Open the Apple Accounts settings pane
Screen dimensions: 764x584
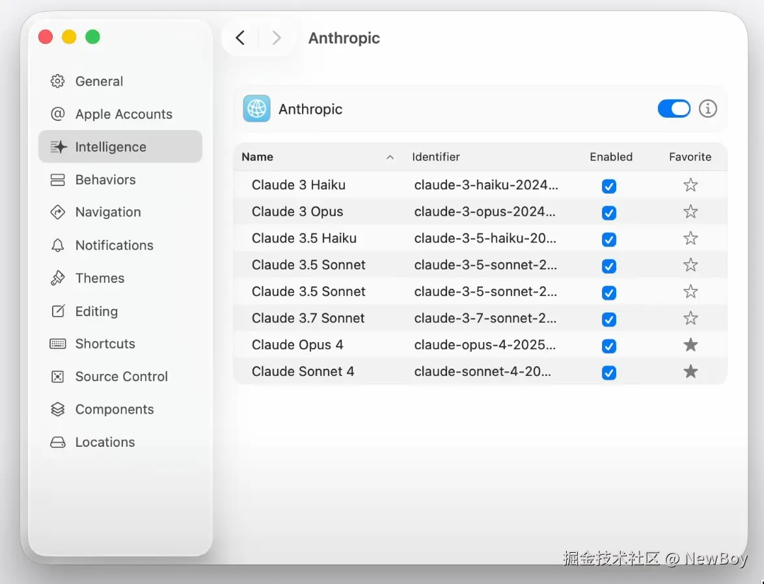tap(120, 114)
